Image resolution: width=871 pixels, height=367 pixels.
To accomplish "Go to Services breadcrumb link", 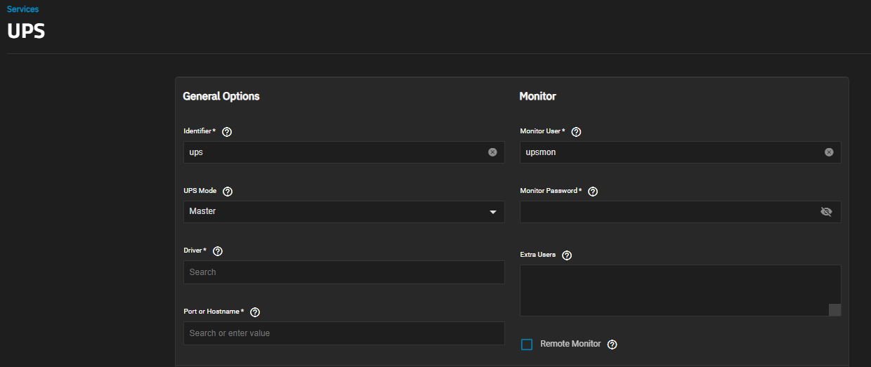I will (x=23, y=10).
